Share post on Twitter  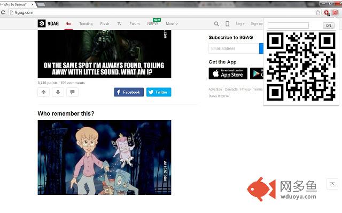(x=159, y=92)
